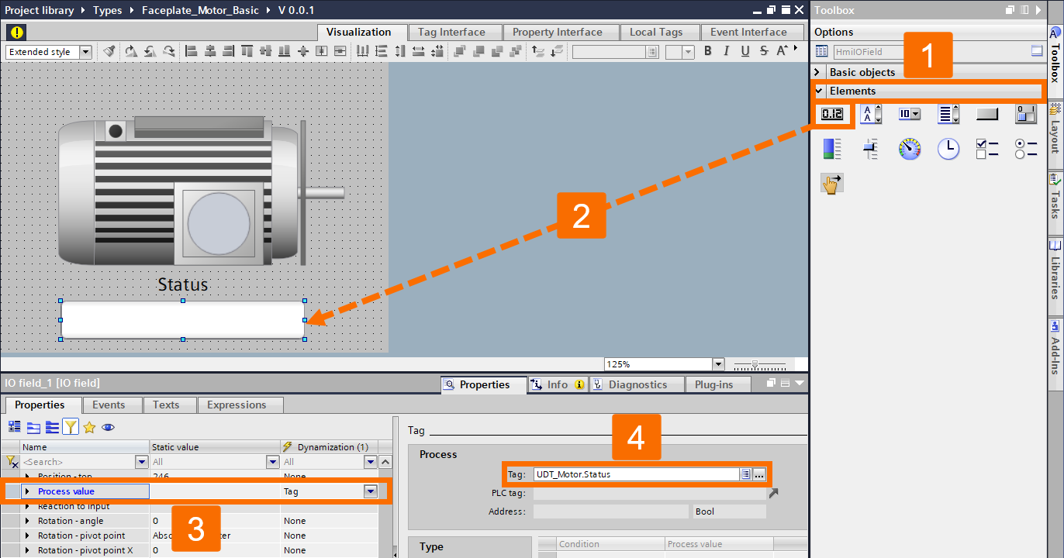Select the Slider element in the Toolbox
1064x558 pixels.
click(870, 149)
